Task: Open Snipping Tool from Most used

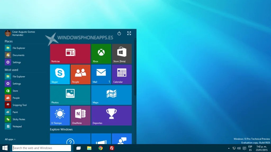Action: 19,105
